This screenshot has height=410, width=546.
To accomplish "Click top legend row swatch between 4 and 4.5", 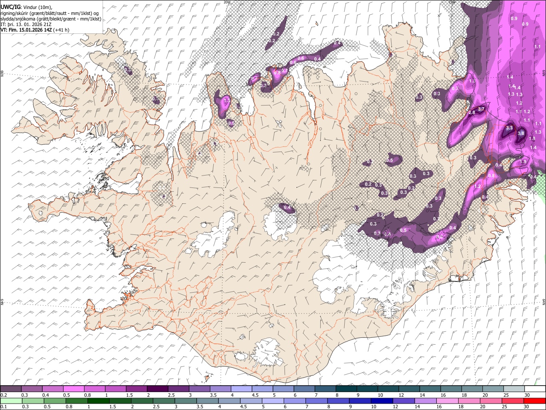I will tap(241, 389).
